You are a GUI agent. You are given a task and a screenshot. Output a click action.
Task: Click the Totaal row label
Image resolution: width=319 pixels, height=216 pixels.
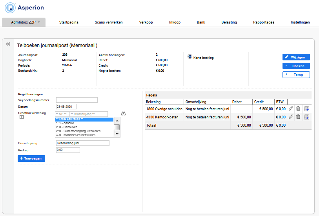pyautogui.click(x=151, y=125)
